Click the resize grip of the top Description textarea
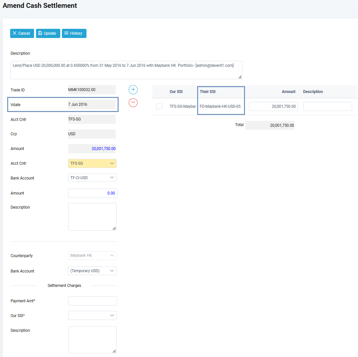This screenshot has width=358, height=357. (x=240, y=77)
